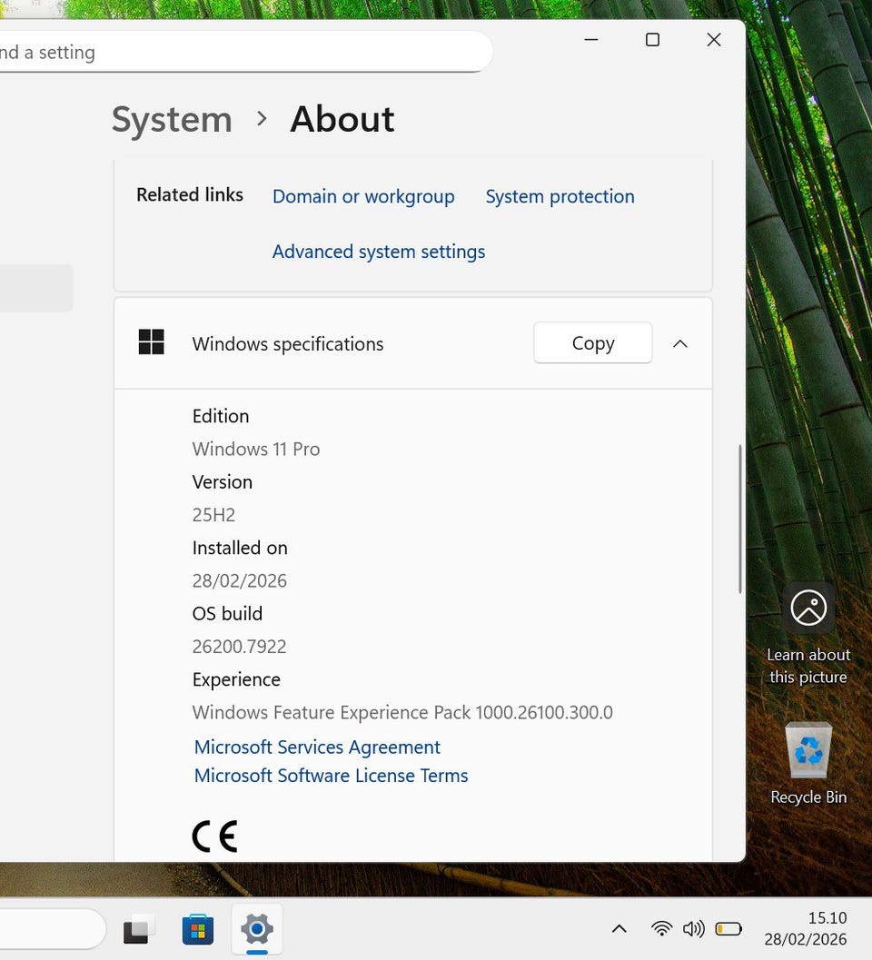Click the battery status tray icon
The width and height of the screenshot is (872, 960).
point(728,928)
